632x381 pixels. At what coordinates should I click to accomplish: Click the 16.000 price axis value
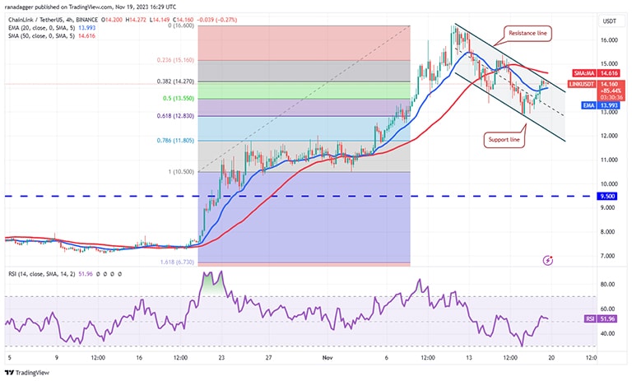[x=609, y=40]
